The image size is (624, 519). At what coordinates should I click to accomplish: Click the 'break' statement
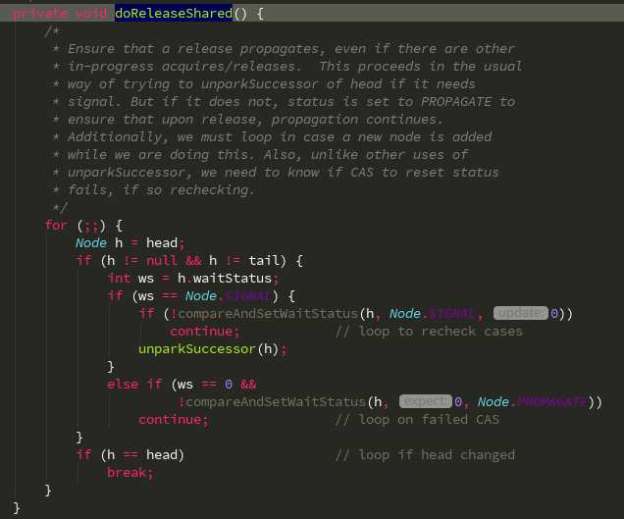[x=127, y=473]
